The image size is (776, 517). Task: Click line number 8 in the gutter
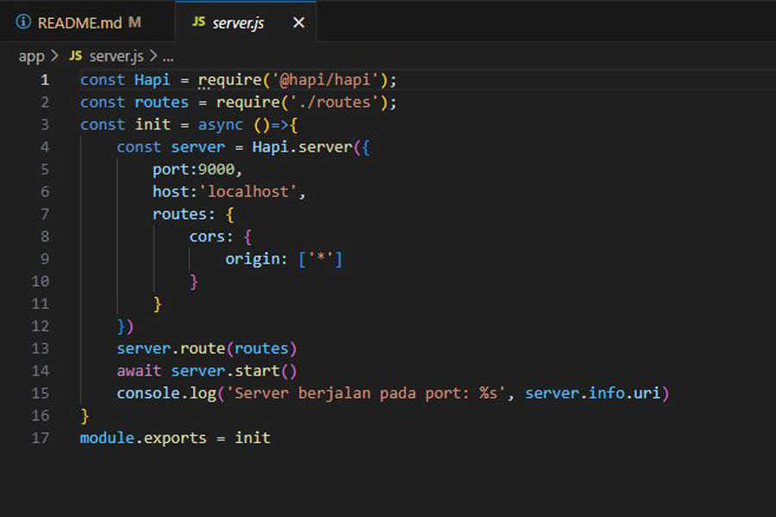coord(45,236)
